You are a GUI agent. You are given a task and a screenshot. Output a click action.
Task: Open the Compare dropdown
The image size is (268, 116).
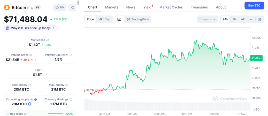pos(207,19)
